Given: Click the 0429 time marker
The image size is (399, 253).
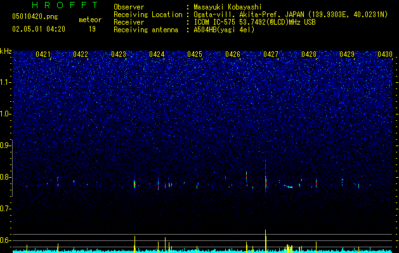Looking at the screenshot, I should (x=347, y=54).
